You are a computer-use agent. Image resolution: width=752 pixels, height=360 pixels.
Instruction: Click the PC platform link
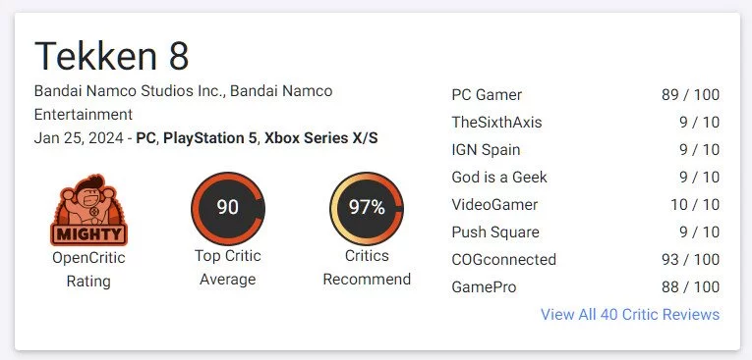tap(146, 138)
